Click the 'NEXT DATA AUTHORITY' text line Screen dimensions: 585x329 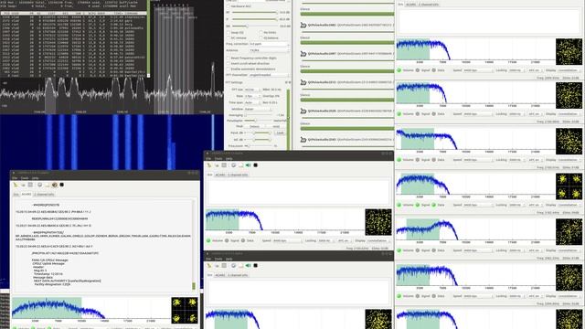point(67,281)
